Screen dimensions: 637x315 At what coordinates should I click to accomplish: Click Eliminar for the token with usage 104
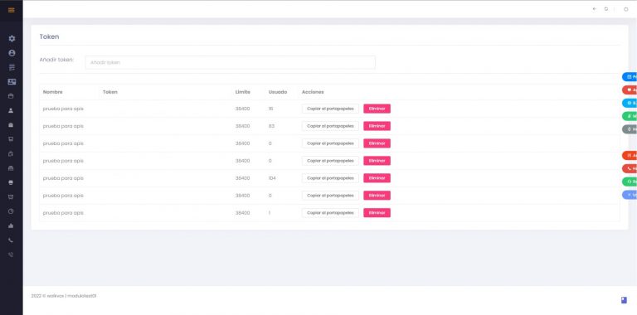click(377, 178)
